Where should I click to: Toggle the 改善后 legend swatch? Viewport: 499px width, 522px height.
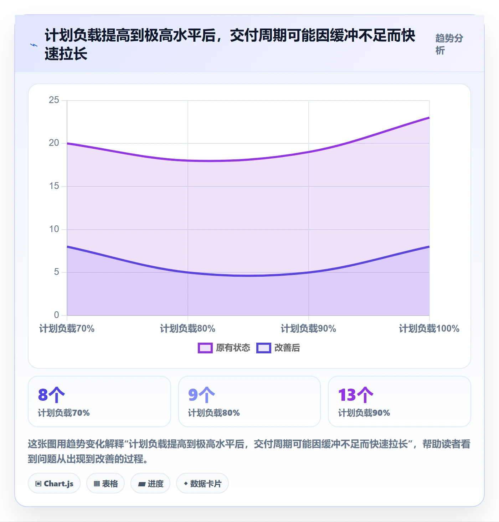point(263,348)
